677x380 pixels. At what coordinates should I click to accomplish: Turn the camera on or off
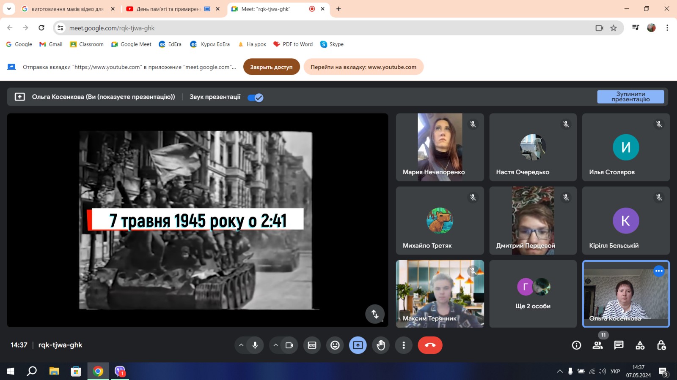[x=289, y=345]
